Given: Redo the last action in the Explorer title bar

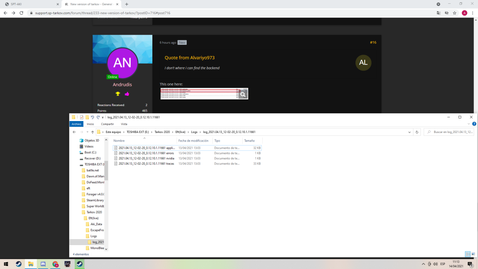Looking at the screenshot, I should (98, 117).
